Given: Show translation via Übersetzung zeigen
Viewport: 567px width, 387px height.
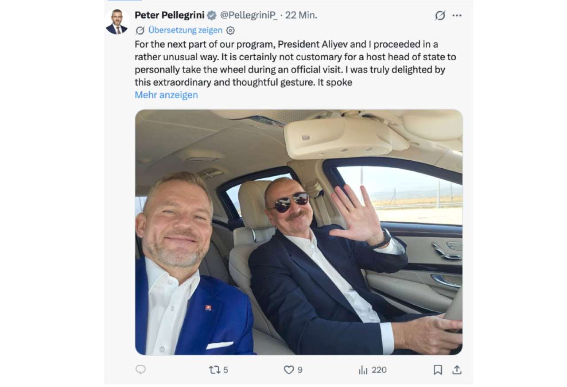Looking at the screenshot, I should coord(186,30).
